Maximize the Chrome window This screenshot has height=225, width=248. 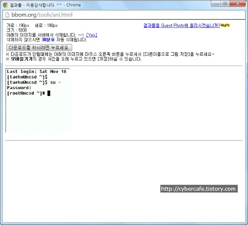(225, 4)
